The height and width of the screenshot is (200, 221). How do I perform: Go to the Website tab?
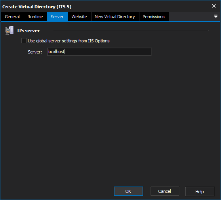click(x=79, y=17)
